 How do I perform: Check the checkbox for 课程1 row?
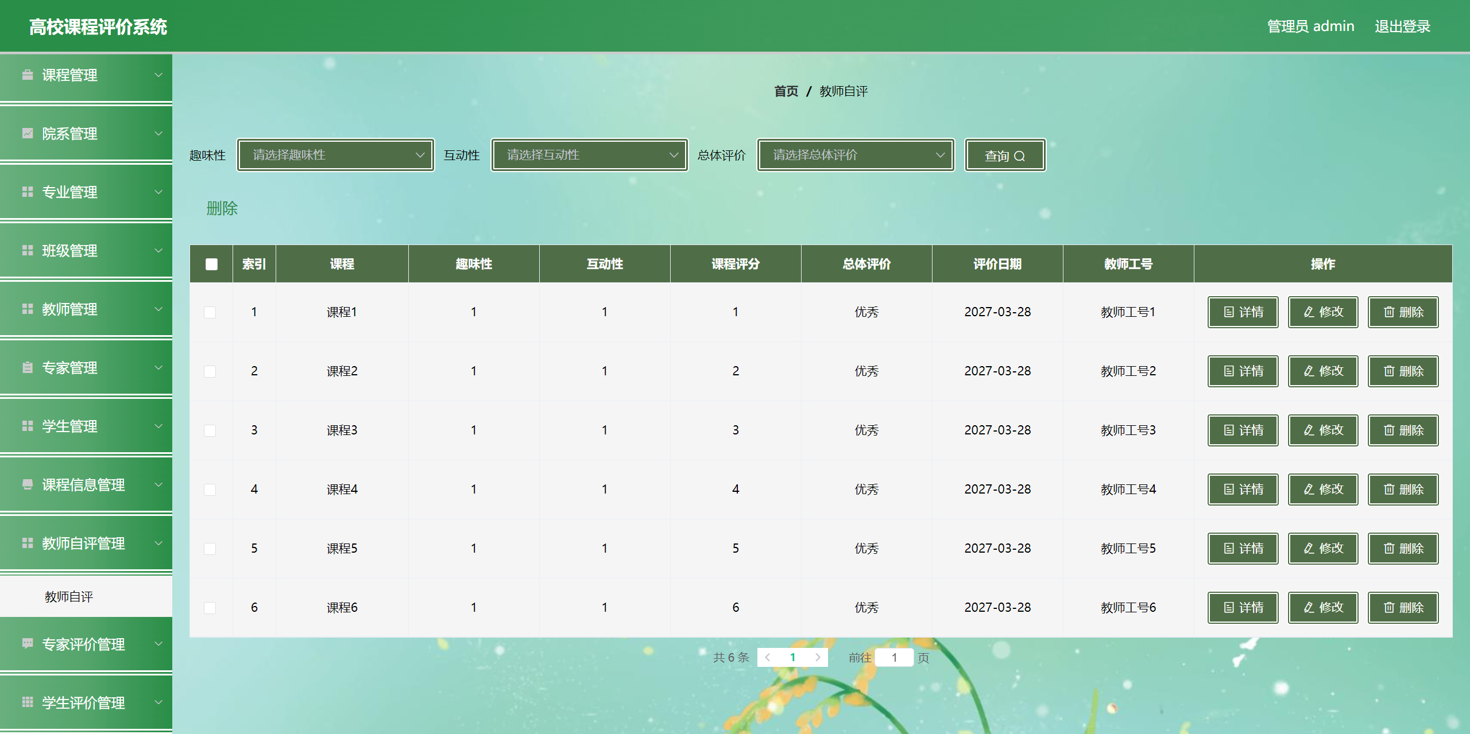[x=210, y=312]
